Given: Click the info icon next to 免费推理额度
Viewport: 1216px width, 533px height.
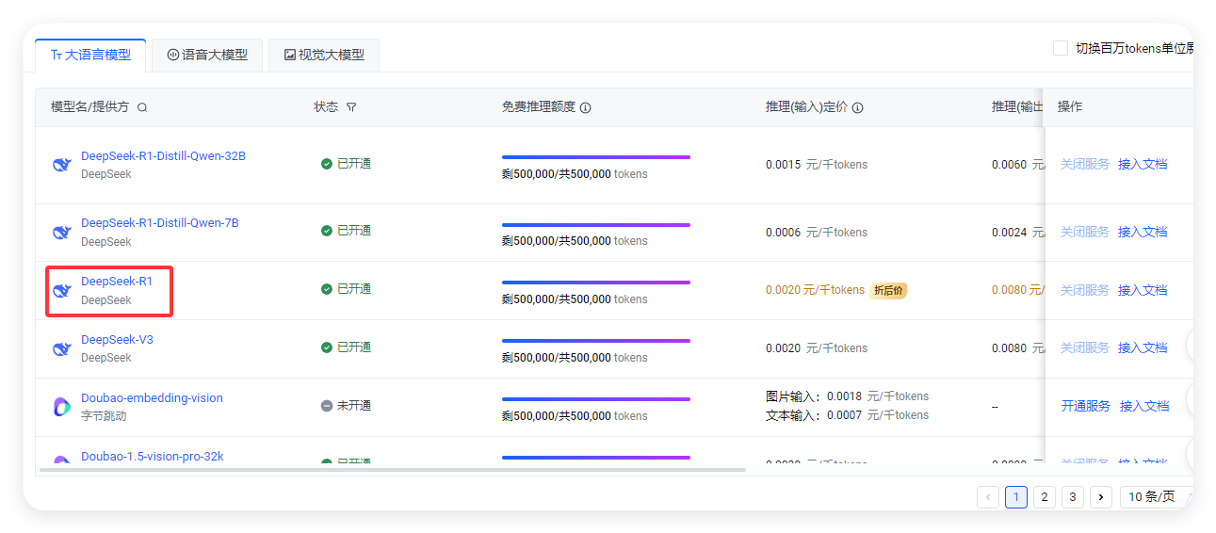Looking at the screenshot, I should 586,107.
